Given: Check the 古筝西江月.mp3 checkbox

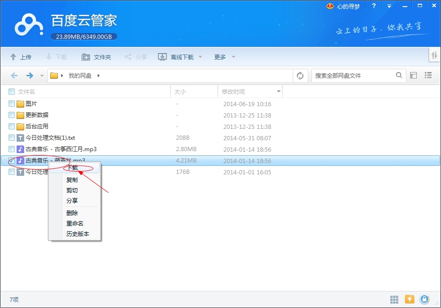Looking at the screenshot, I should (11, 149).
